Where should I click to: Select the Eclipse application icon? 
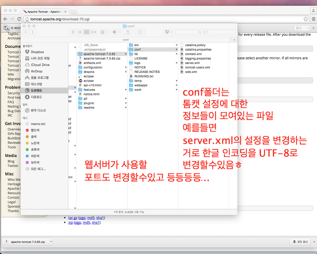[80, 80]
